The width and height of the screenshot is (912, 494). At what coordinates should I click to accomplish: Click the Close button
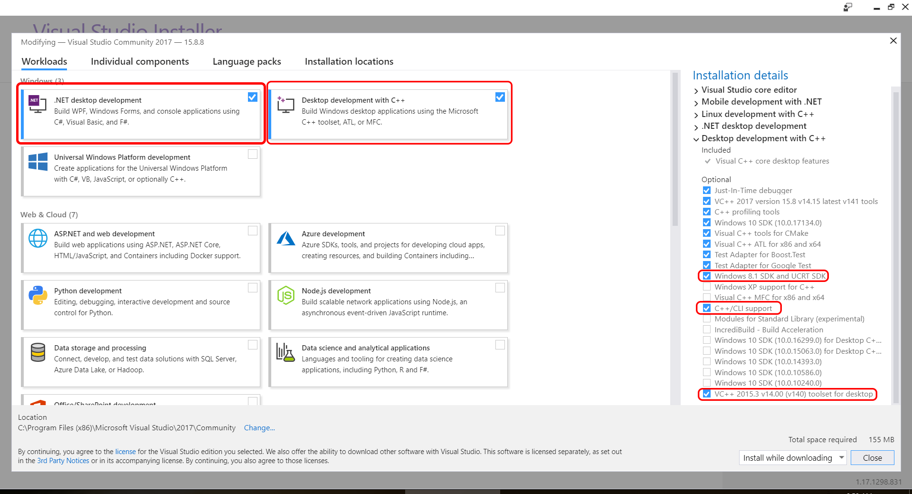[x=872, y=457]
